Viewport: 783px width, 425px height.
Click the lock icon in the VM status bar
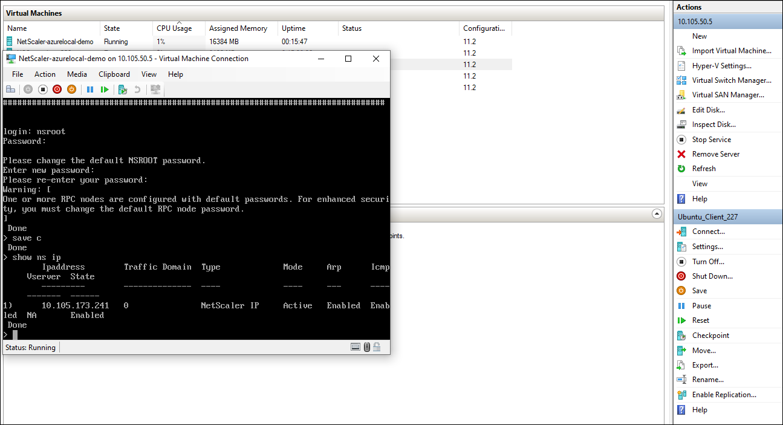pyautogui.click(x=376, y=346)
